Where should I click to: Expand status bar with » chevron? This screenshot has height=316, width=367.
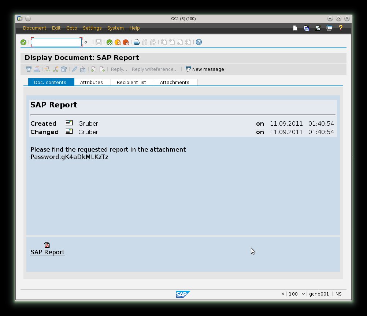pyautogui.click(x=283, y=294)
